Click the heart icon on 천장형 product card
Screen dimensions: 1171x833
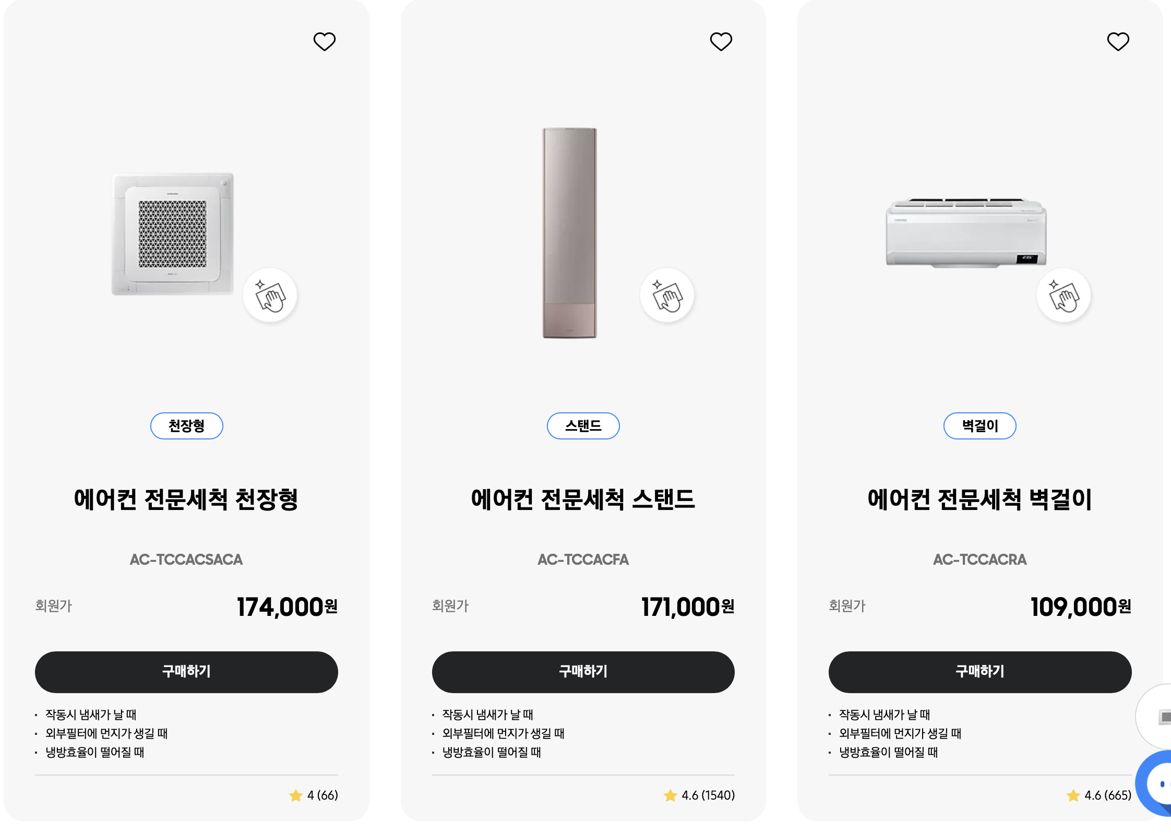(325, 41)
